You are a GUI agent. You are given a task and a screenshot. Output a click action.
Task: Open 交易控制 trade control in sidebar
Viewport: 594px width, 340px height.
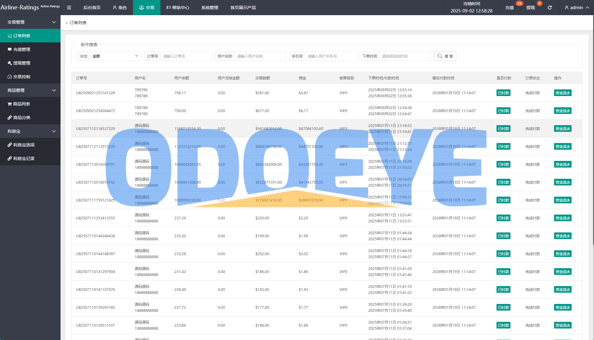21,77
